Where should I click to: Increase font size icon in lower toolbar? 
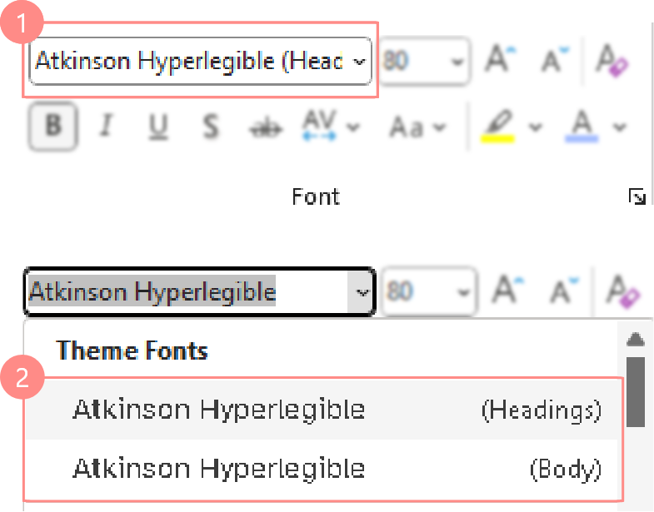coord(507,291)
